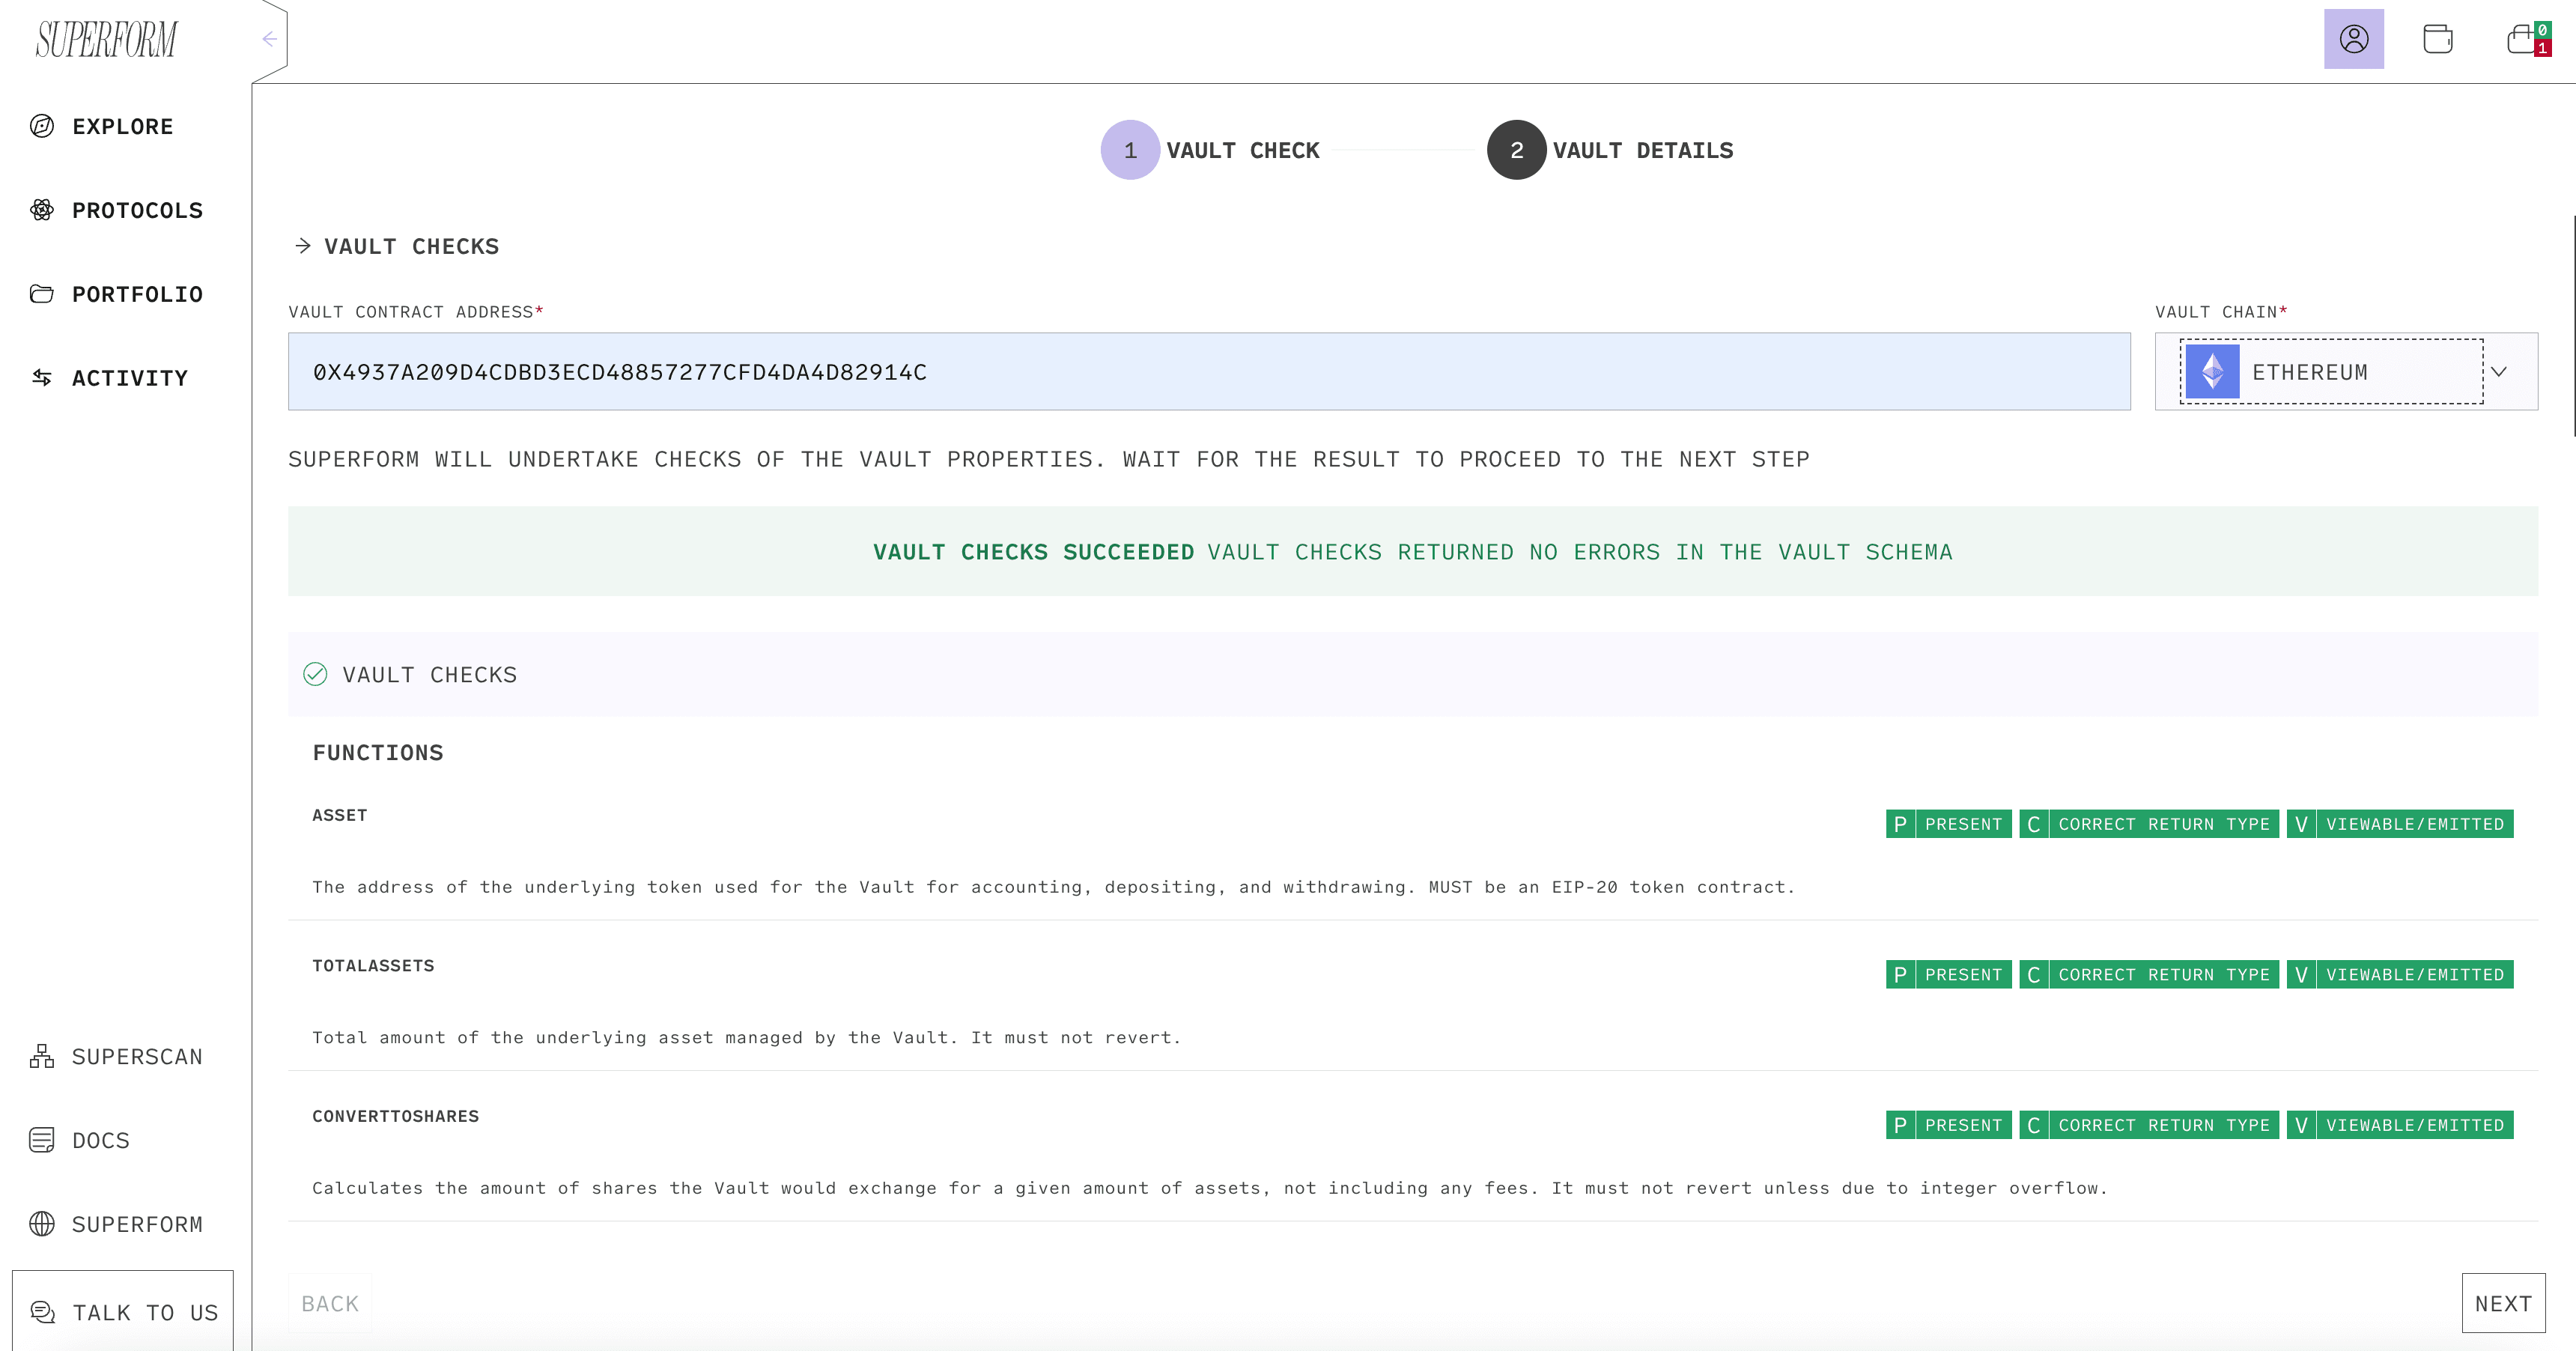Click the Superform globe icon
This screenshot has width=2576, height=1351.
tap(42, 1224)
